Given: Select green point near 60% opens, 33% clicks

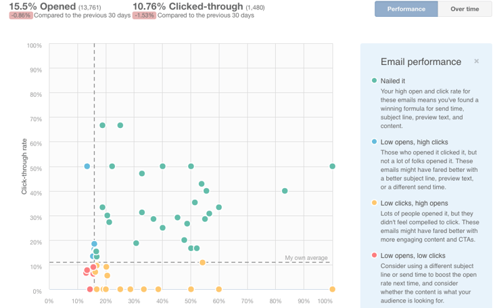Looking at the screenshot, I should (219, 208).
